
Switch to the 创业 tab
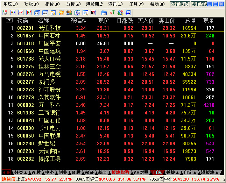click(63, 173)
